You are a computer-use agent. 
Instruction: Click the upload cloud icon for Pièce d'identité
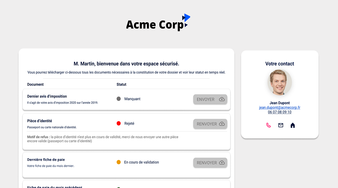point(222,124)
